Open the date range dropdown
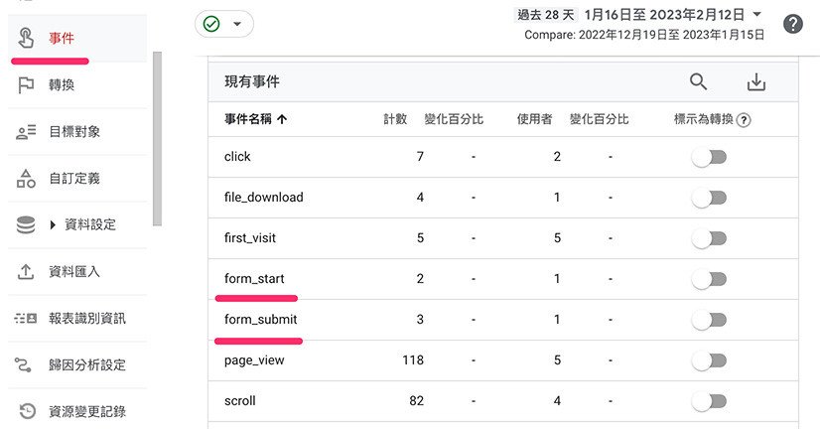 [756, 14]
